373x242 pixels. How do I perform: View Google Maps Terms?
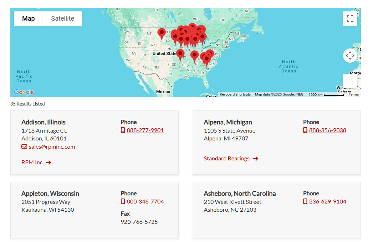353,94
